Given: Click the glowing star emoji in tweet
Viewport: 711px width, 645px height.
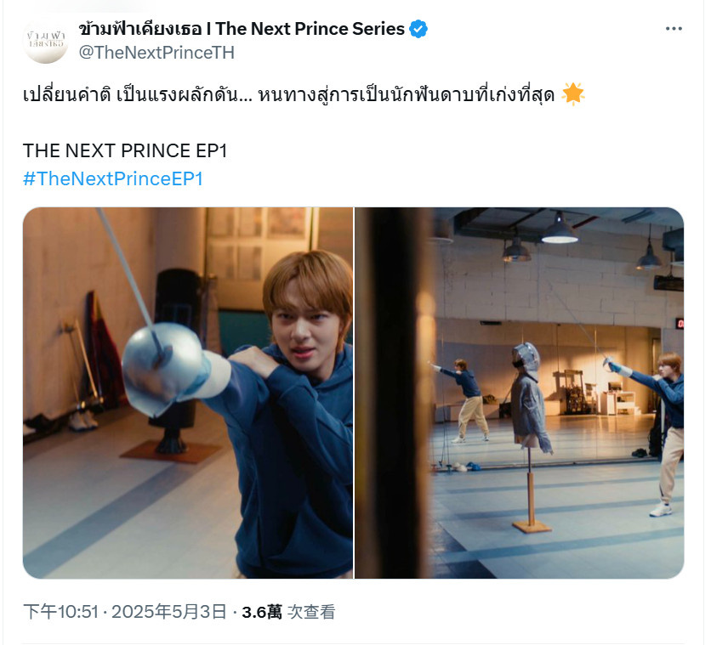Looking at the screenshot, I should tap(572, 94).
